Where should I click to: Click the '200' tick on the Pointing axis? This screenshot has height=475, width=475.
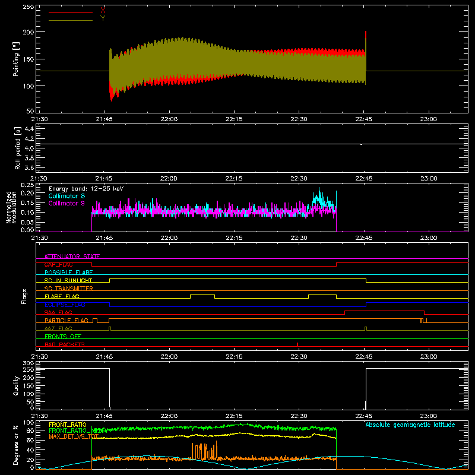28,32
